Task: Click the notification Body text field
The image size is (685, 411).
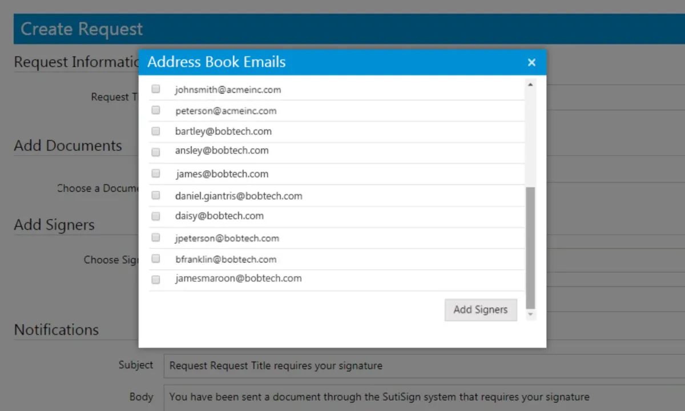Action: tap(424, 397)
